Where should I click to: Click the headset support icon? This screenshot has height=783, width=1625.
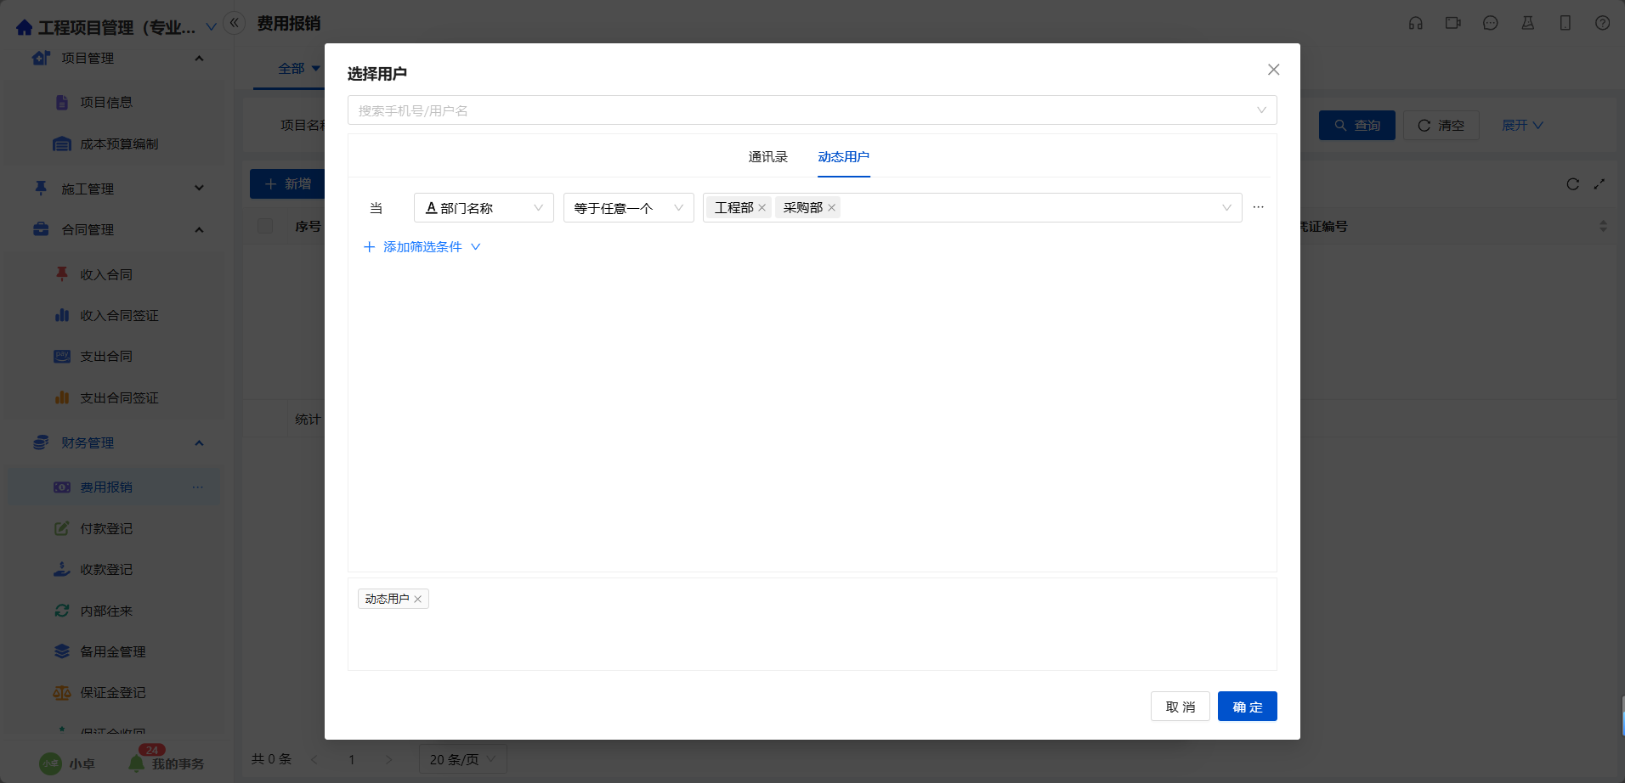pos(1415,24)
